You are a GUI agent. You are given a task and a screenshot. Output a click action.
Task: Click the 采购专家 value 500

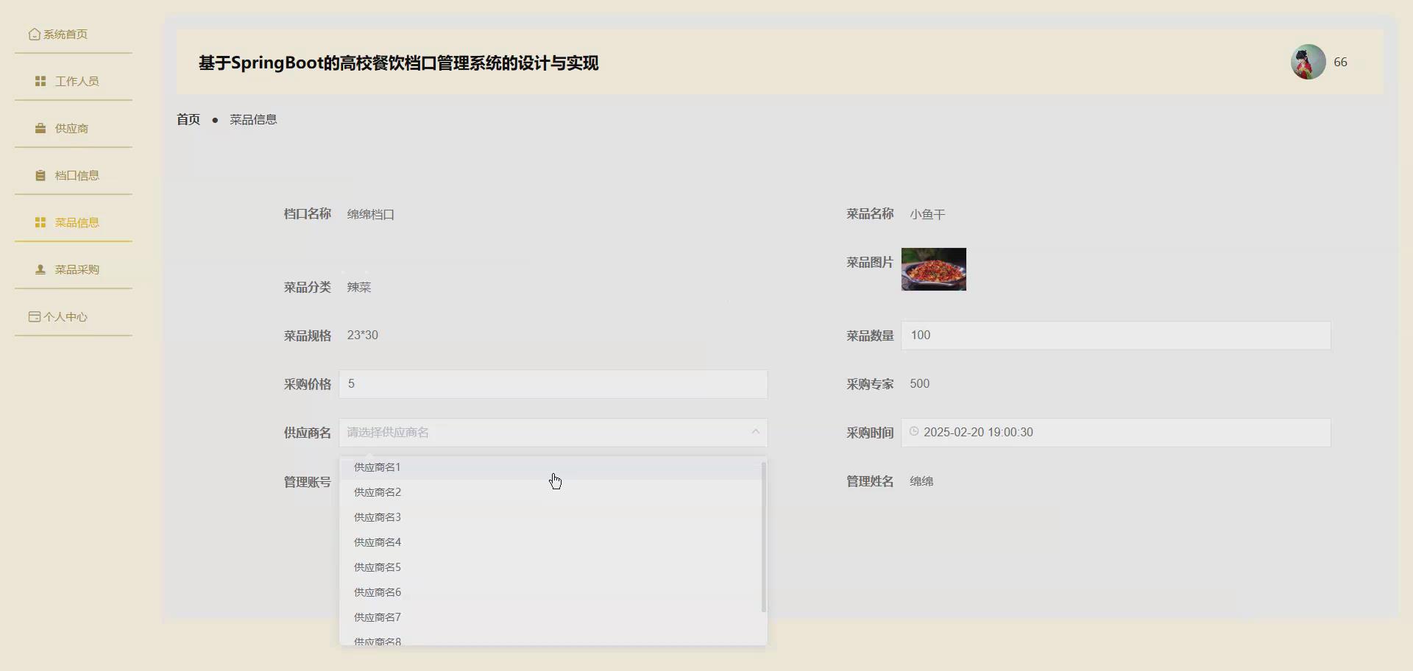tap(920, 384)
